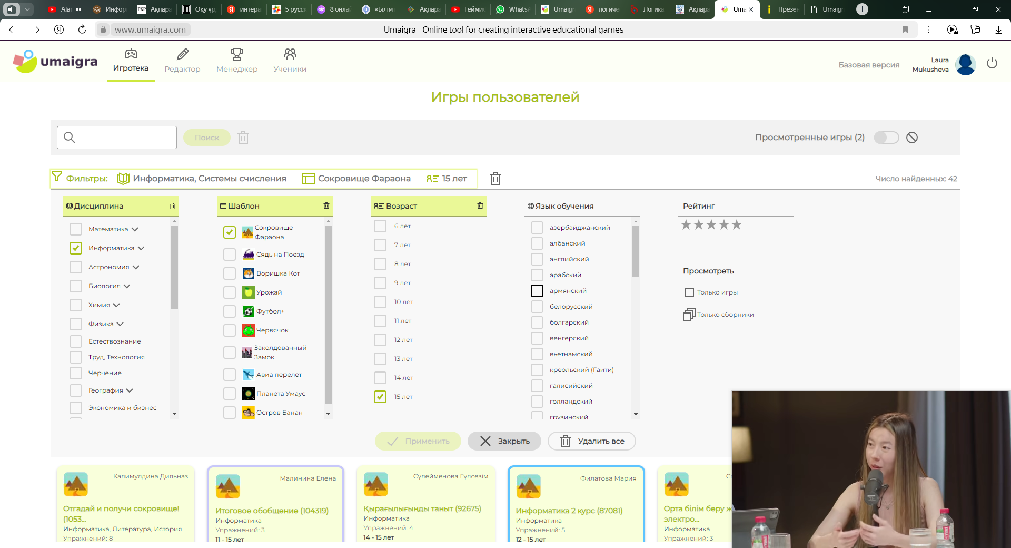The height and width of the screenshot is (548, 1011).
Task: Expand the Физика subtopics chevron
Action: [120, 324]
